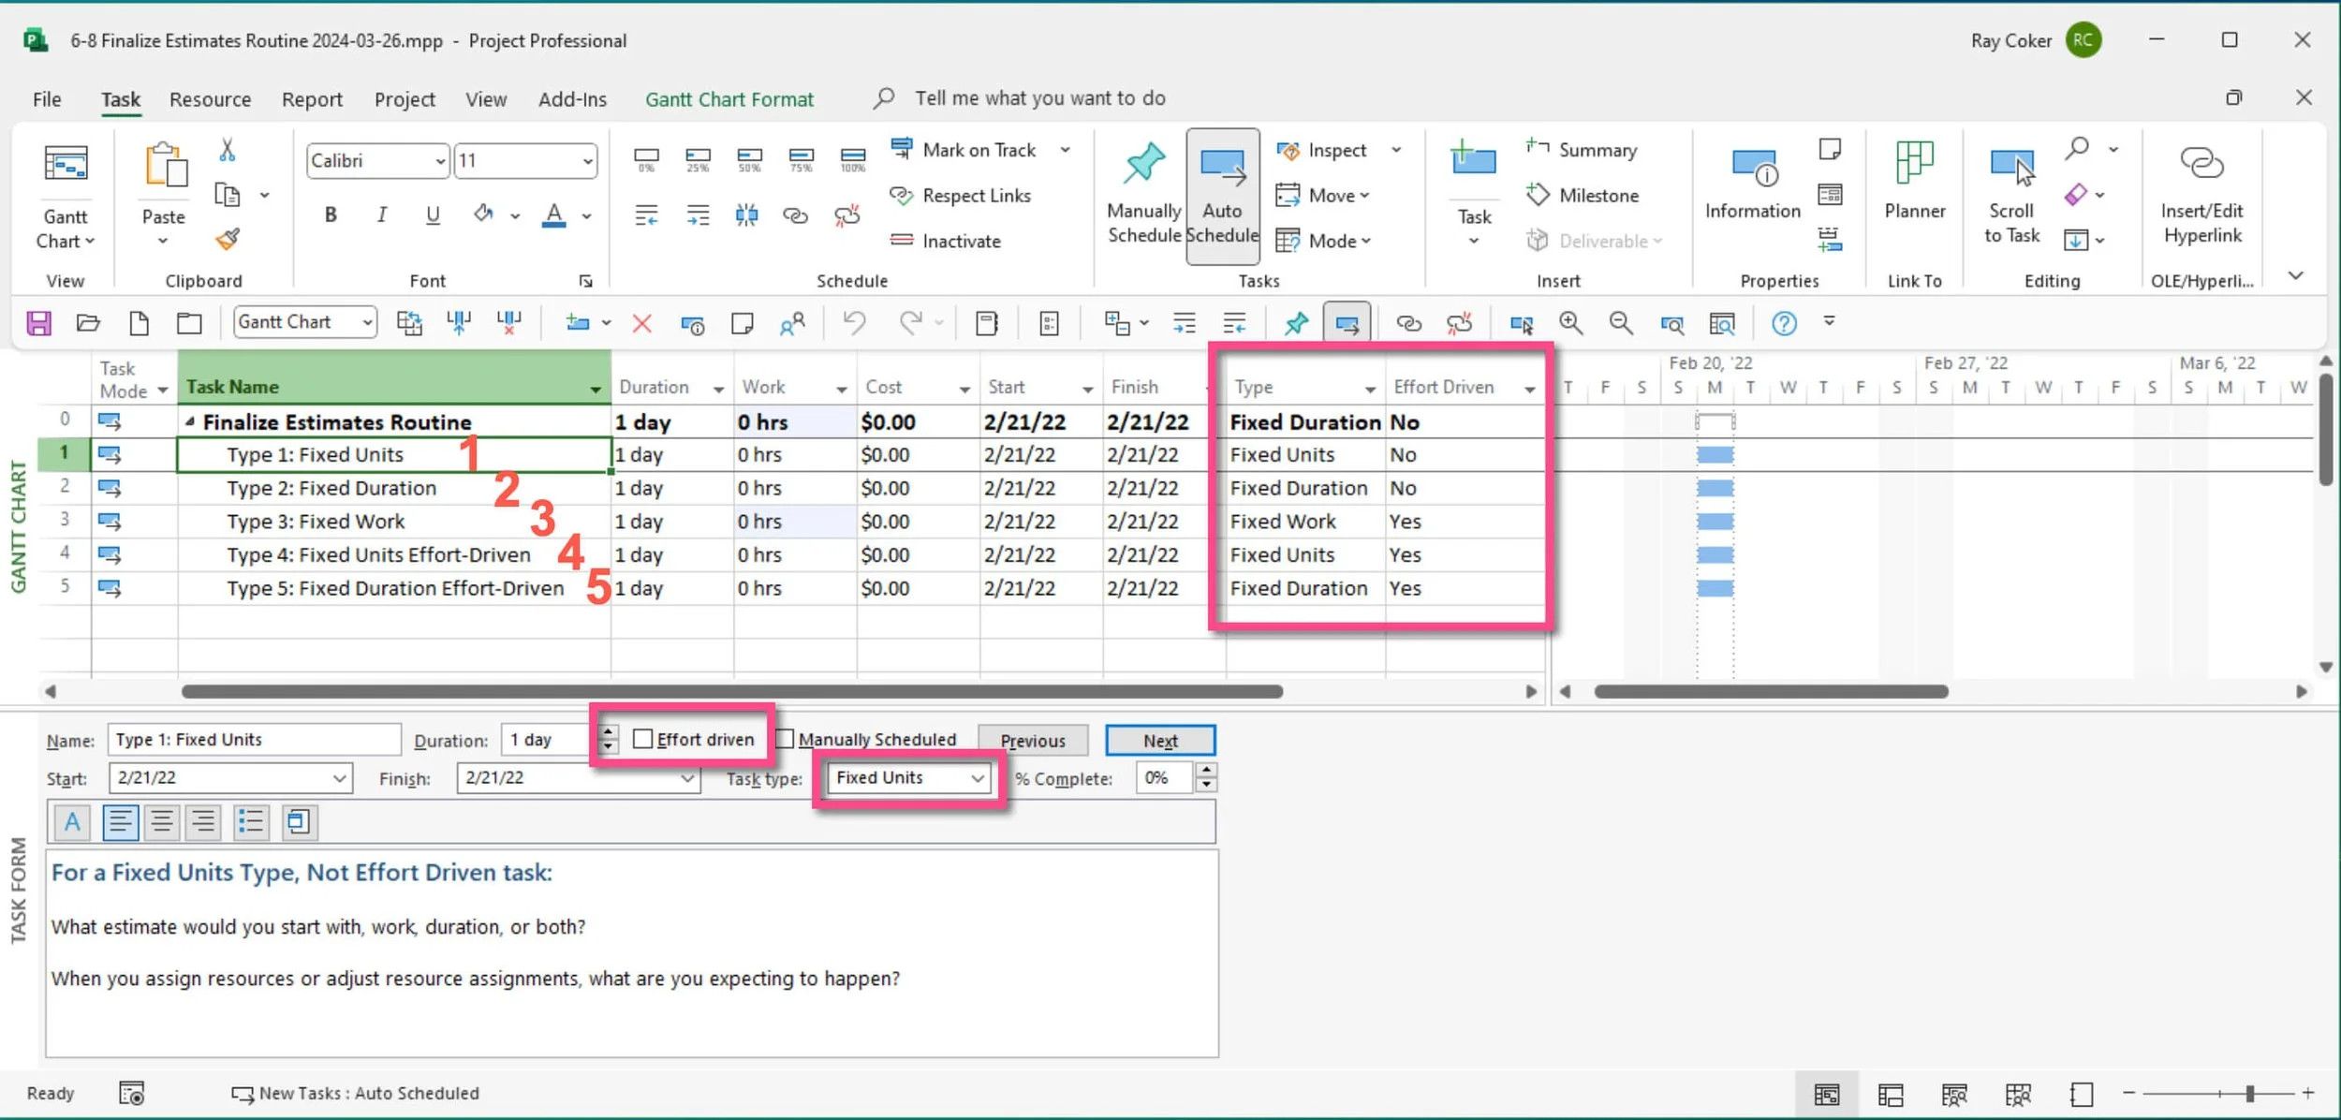Click Inactivate task toggle
Image resolution: width=2341 pixels, height=1120 pixels.
[946, 241]
